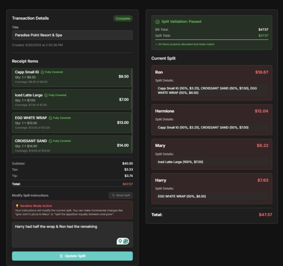Click the Fully Covered check icon on CROISSANT SAND
The height and width of the screenshot is (266, 283).
[x=51, y=141]
